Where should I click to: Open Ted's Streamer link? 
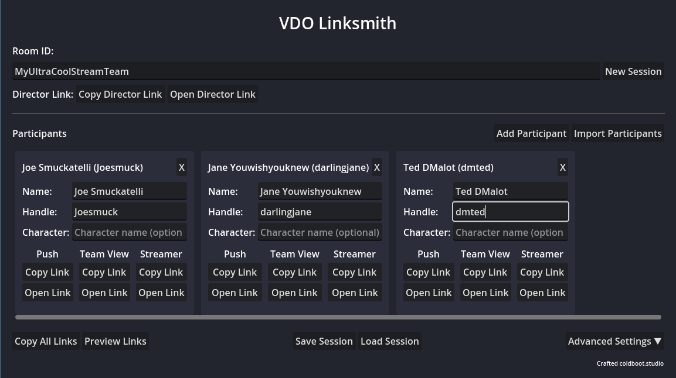coord(542,293)
